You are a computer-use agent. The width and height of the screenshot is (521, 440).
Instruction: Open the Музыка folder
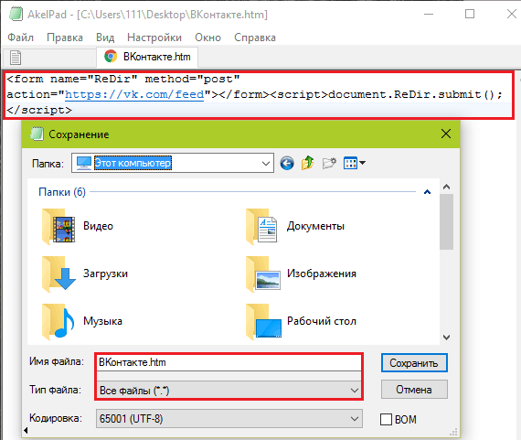tap(82, 321)
